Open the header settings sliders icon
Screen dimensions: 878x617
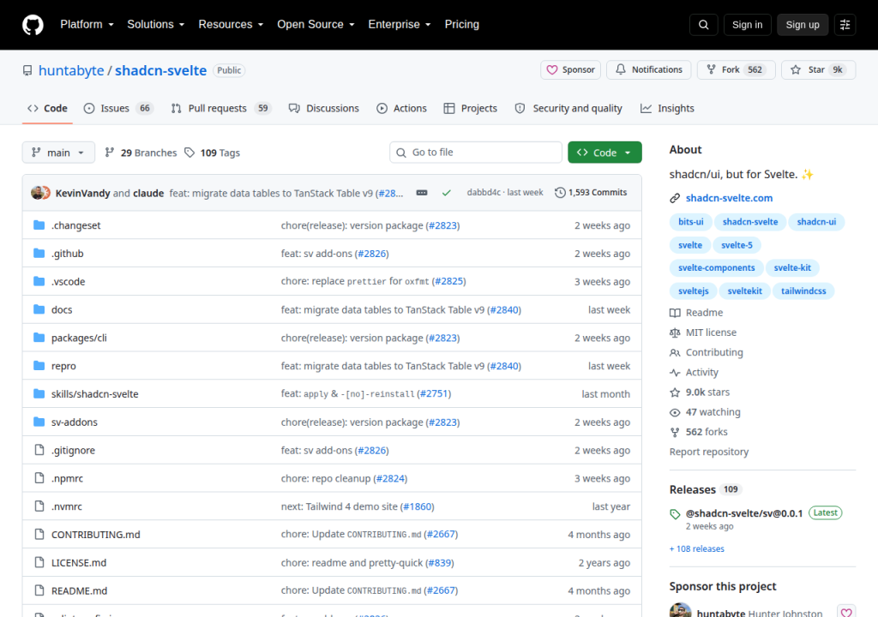pyautogui.click(x=845, y=25)
